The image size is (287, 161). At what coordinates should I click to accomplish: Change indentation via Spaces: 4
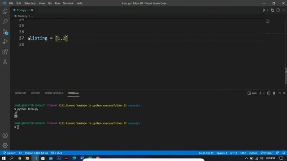pyautogui.click(x=222, y=153)
